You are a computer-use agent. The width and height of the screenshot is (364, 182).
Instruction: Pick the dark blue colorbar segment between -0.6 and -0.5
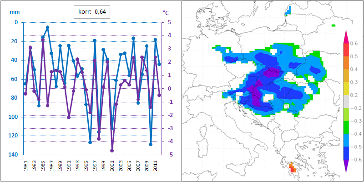[x=346, y=153]
